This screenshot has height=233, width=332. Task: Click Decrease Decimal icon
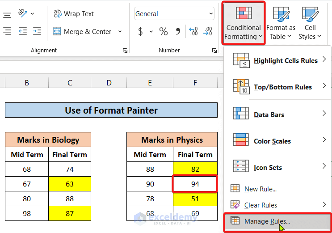[208, 31]
